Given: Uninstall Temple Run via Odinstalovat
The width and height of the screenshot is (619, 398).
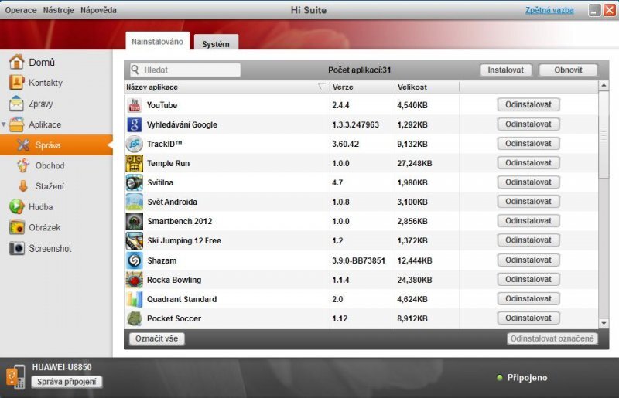Looking at the screenshot, I should coord(528,162).
